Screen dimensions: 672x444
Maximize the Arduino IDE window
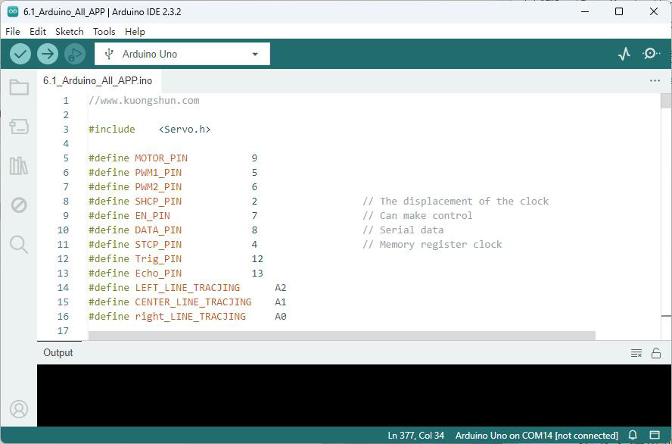click(x=619, y=11)
